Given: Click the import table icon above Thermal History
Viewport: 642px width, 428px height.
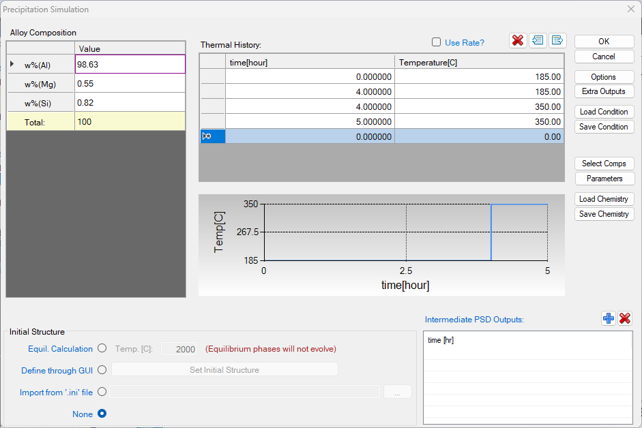Looking at the screenshot, I should point(538,41).
